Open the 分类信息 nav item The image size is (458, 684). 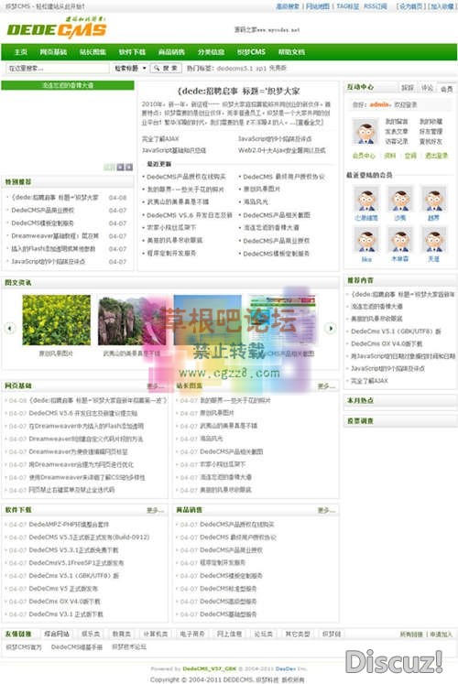pos(211,52)
